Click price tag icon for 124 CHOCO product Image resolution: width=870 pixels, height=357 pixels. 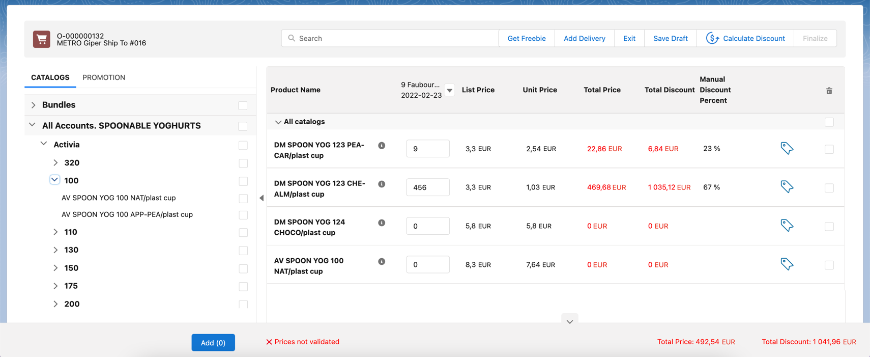787,225
